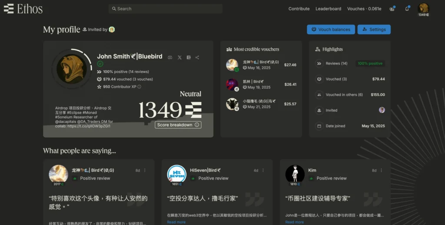This screenshot has width=445, height=225.
Task: Open options menu on HiSeven review card
Action: pos(263,170)
